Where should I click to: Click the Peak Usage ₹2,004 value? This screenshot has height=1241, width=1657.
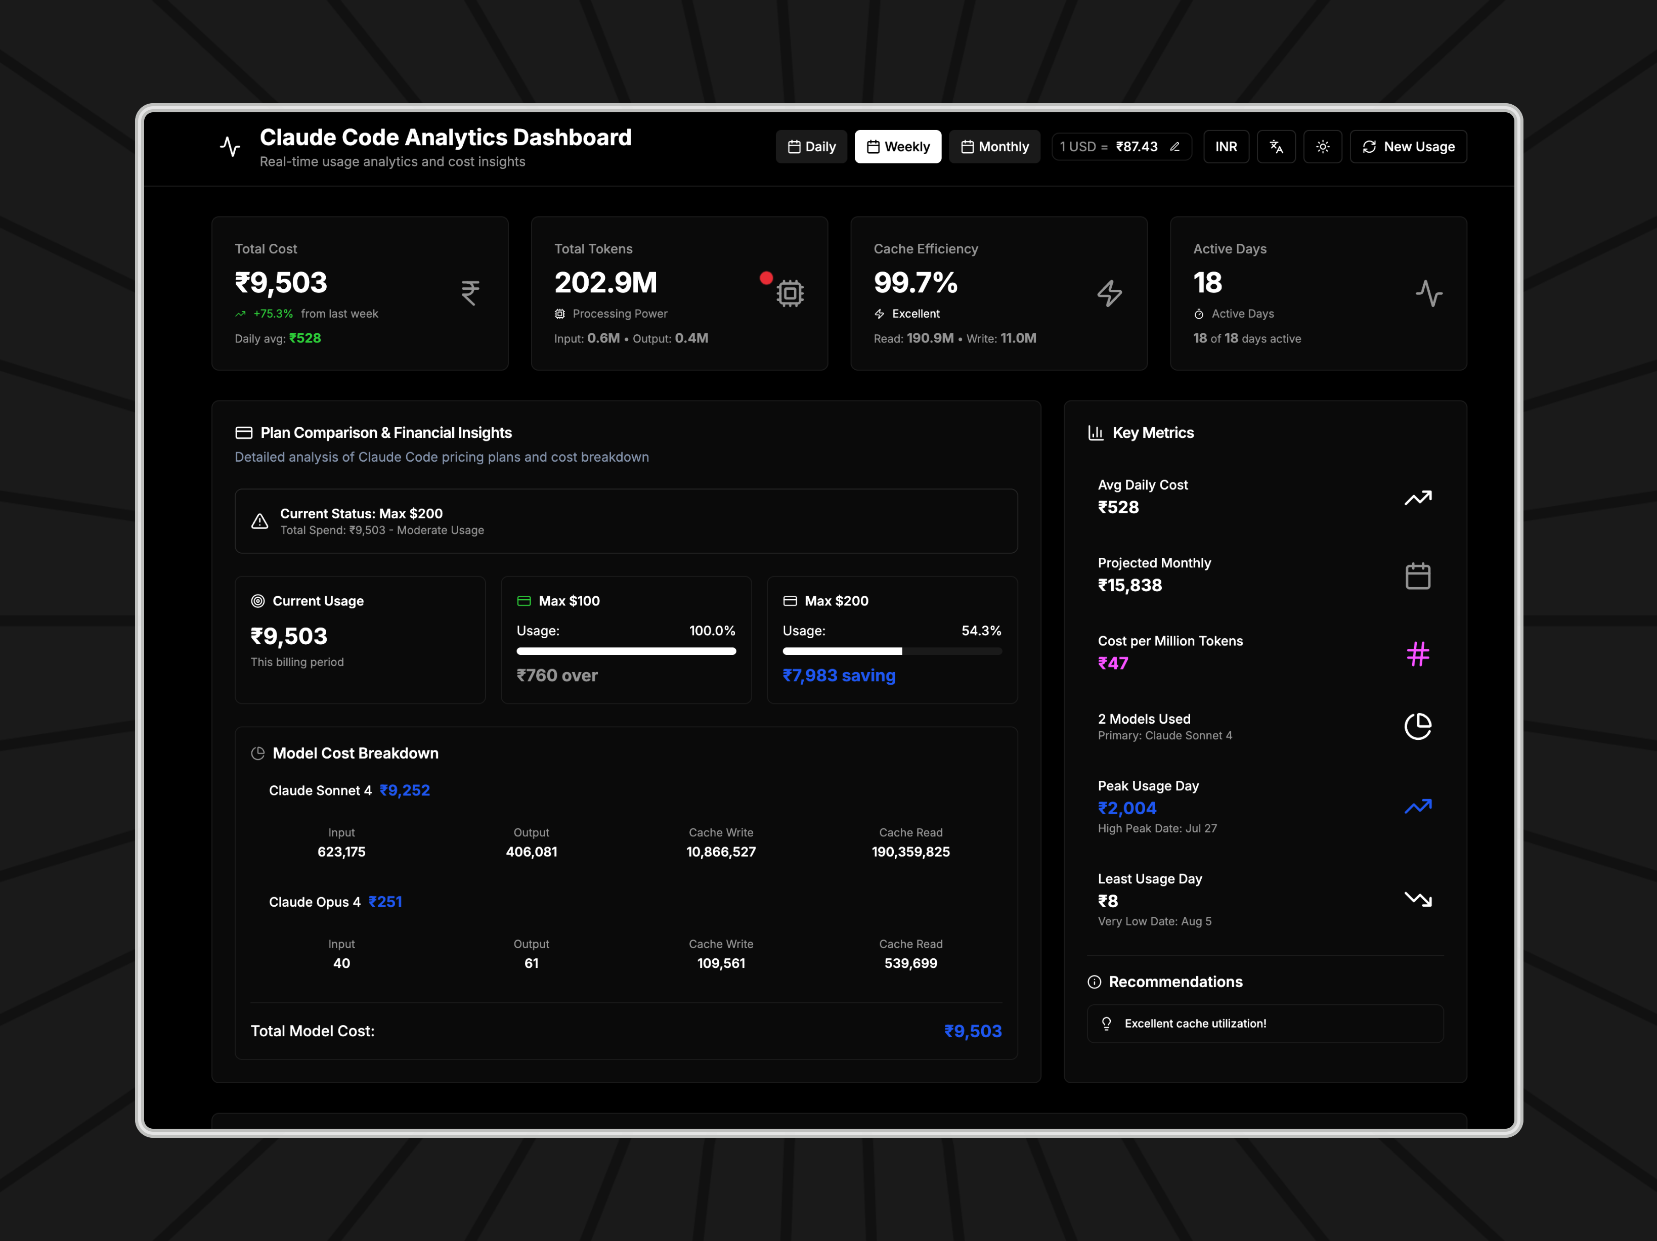tap(1126, 808)
